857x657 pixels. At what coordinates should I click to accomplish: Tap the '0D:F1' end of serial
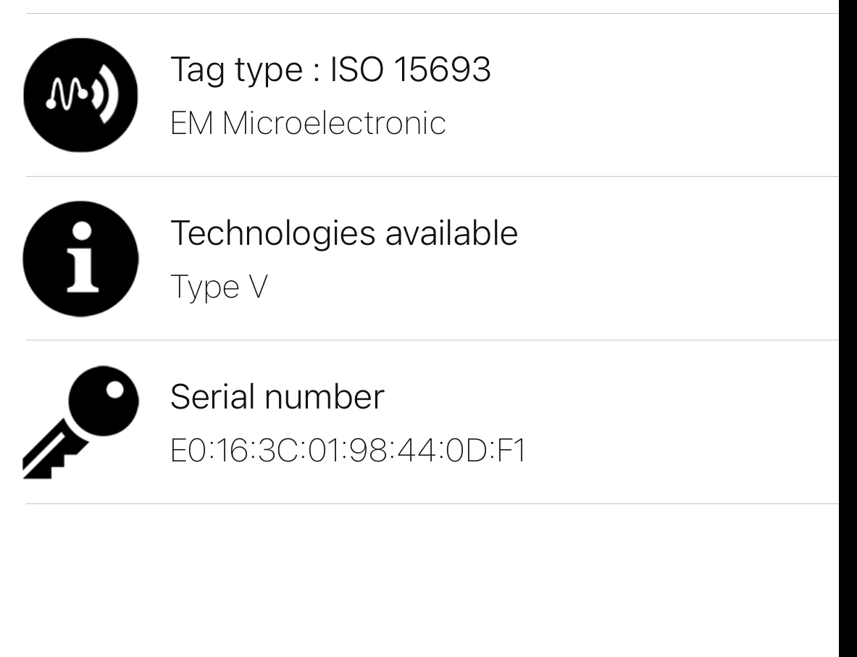tap(485, 451)
